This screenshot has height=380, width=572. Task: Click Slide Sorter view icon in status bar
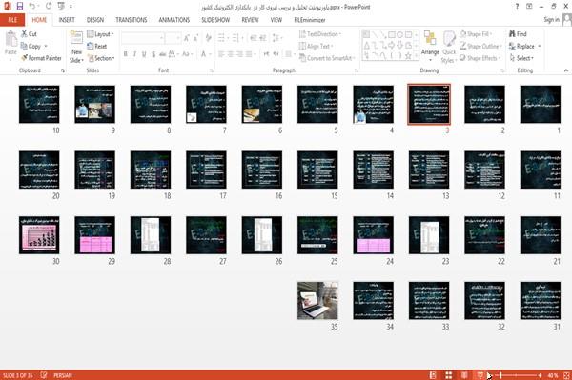pyautogui.click(x=448, y=375)
